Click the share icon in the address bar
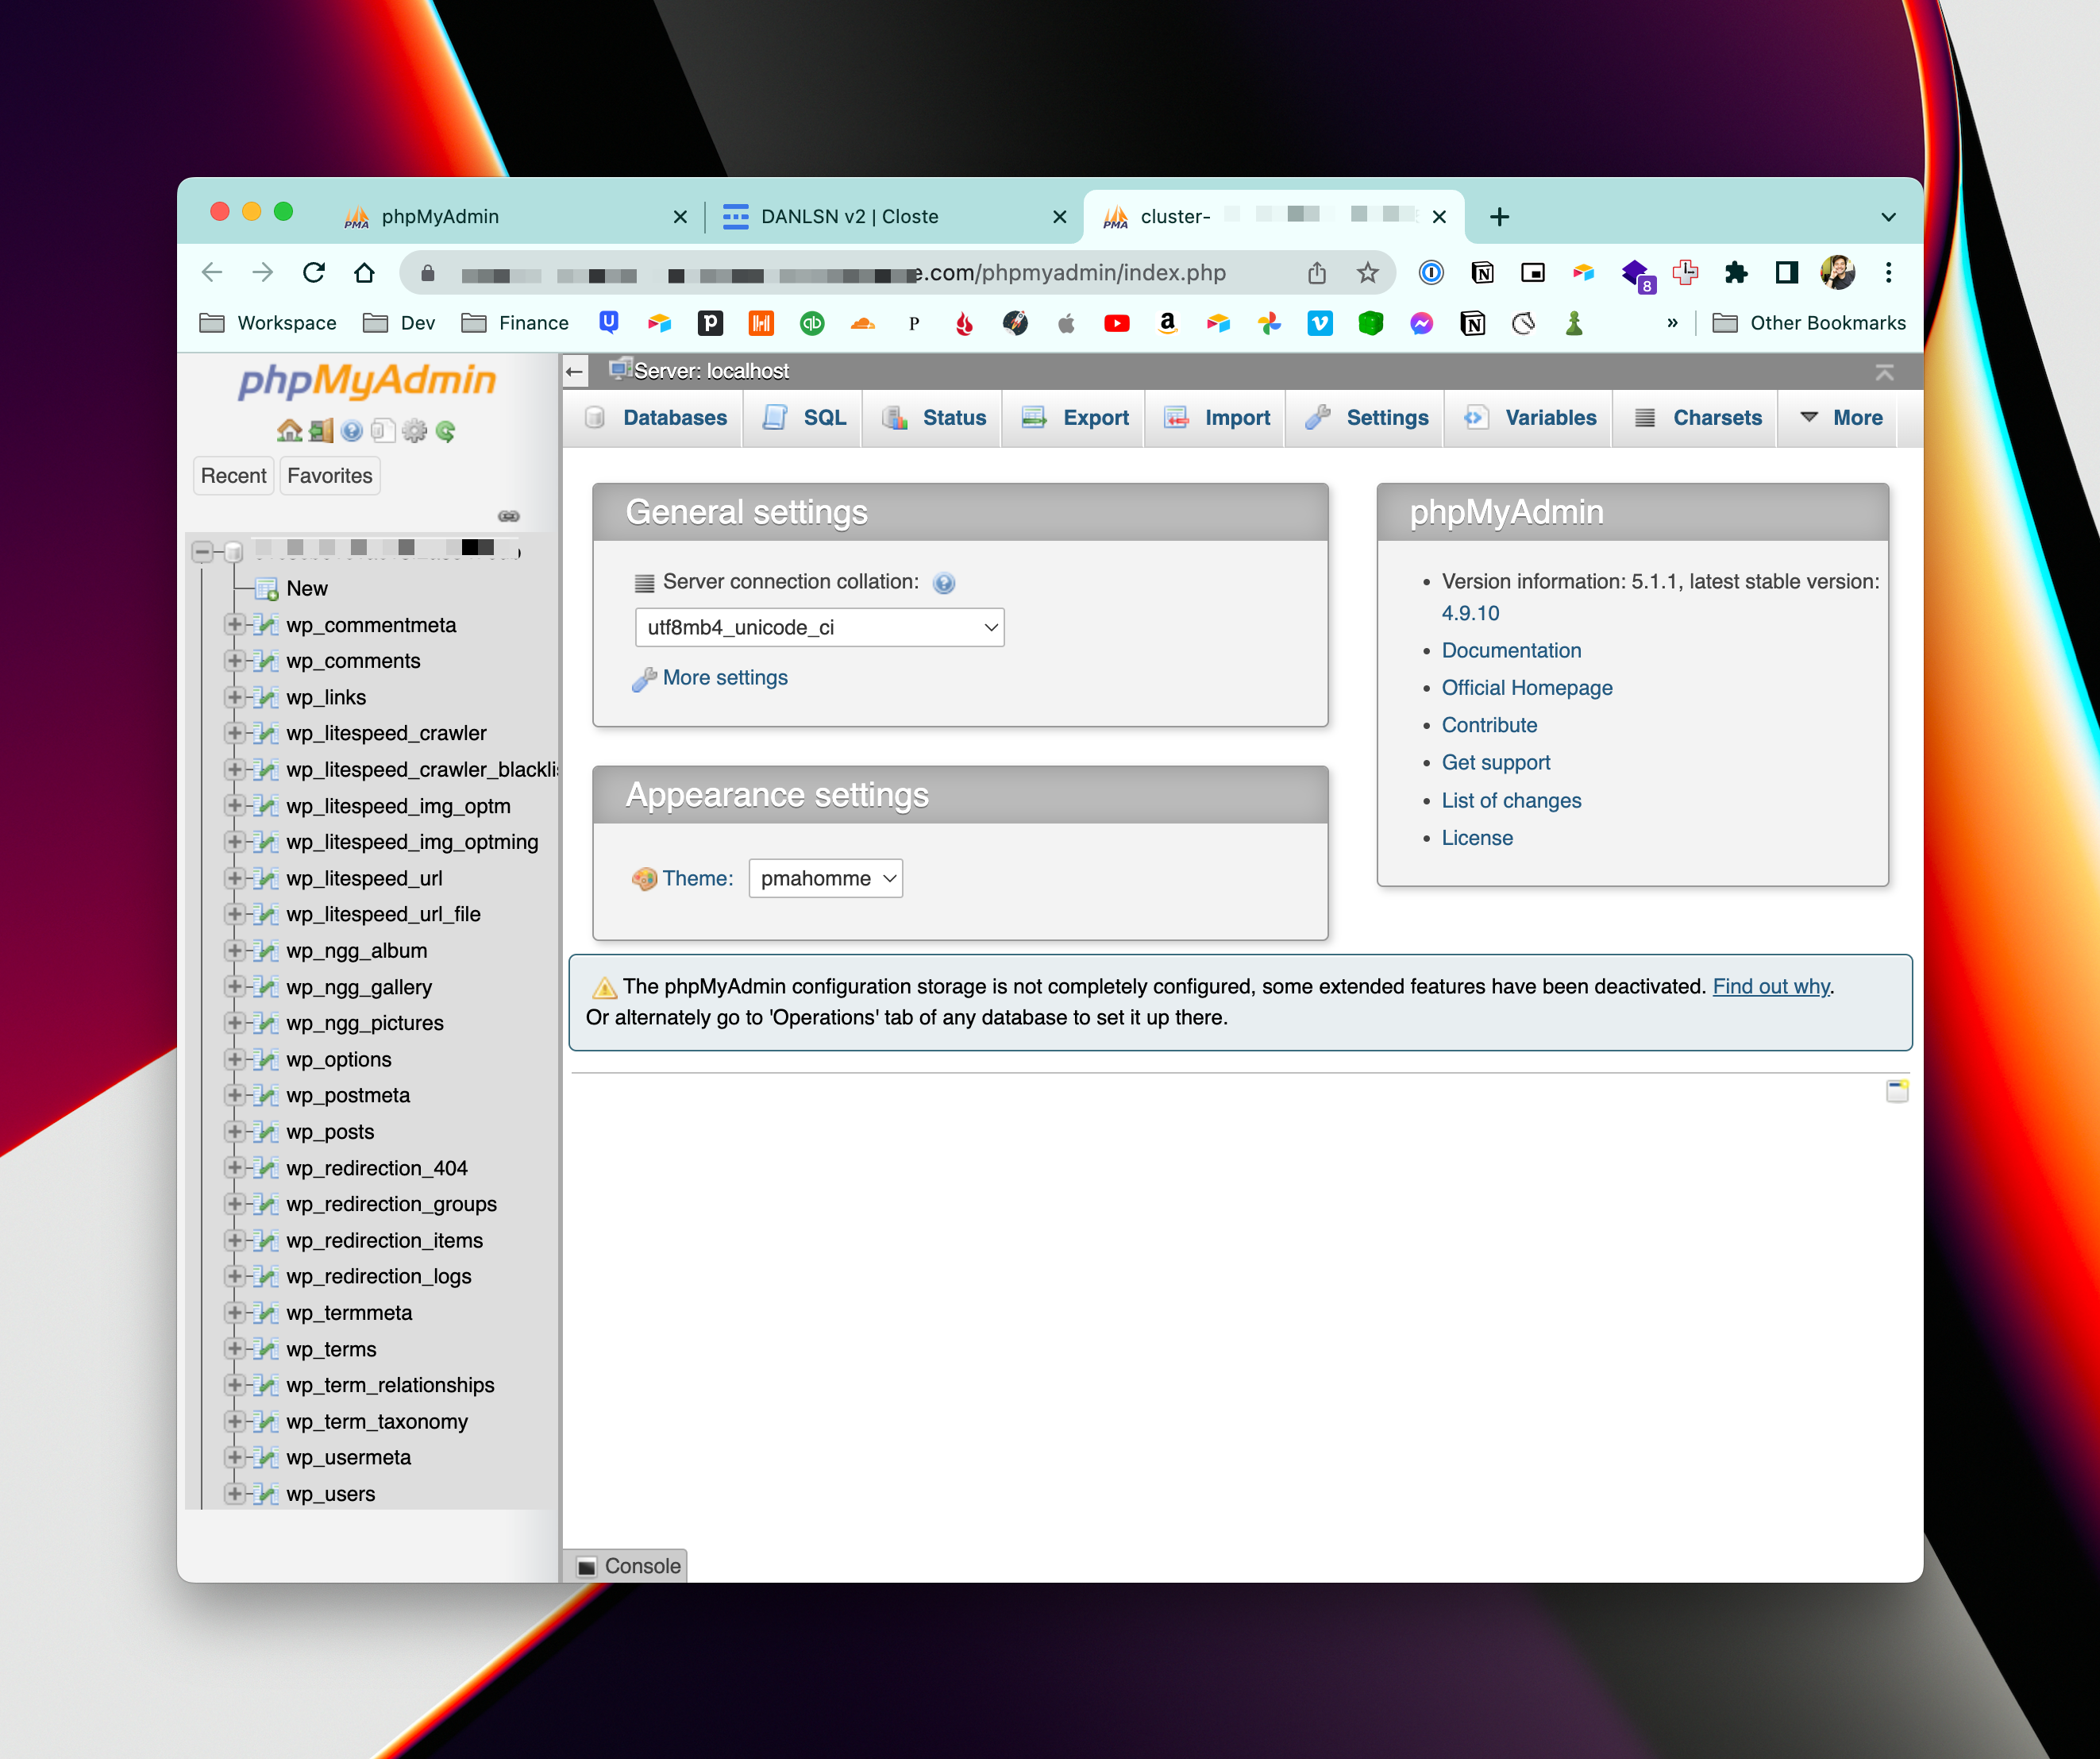Viewport: 2100px width, 1759px height. [1317, 273]
